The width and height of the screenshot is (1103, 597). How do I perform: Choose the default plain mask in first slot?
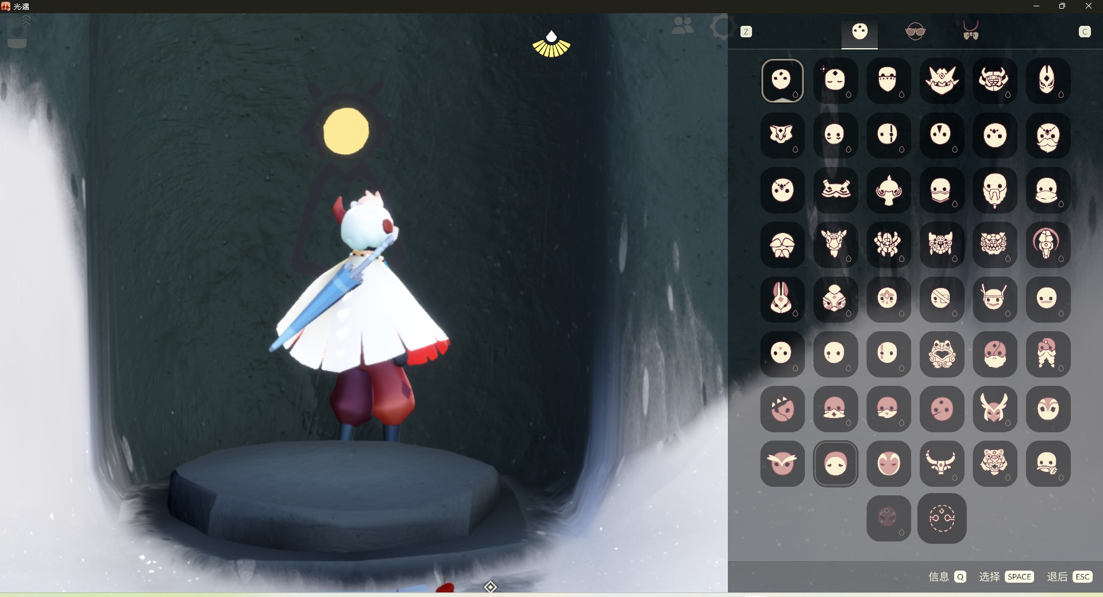(782, 80)
